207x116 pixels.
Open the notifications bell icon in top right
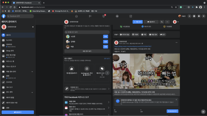(199, 16)
